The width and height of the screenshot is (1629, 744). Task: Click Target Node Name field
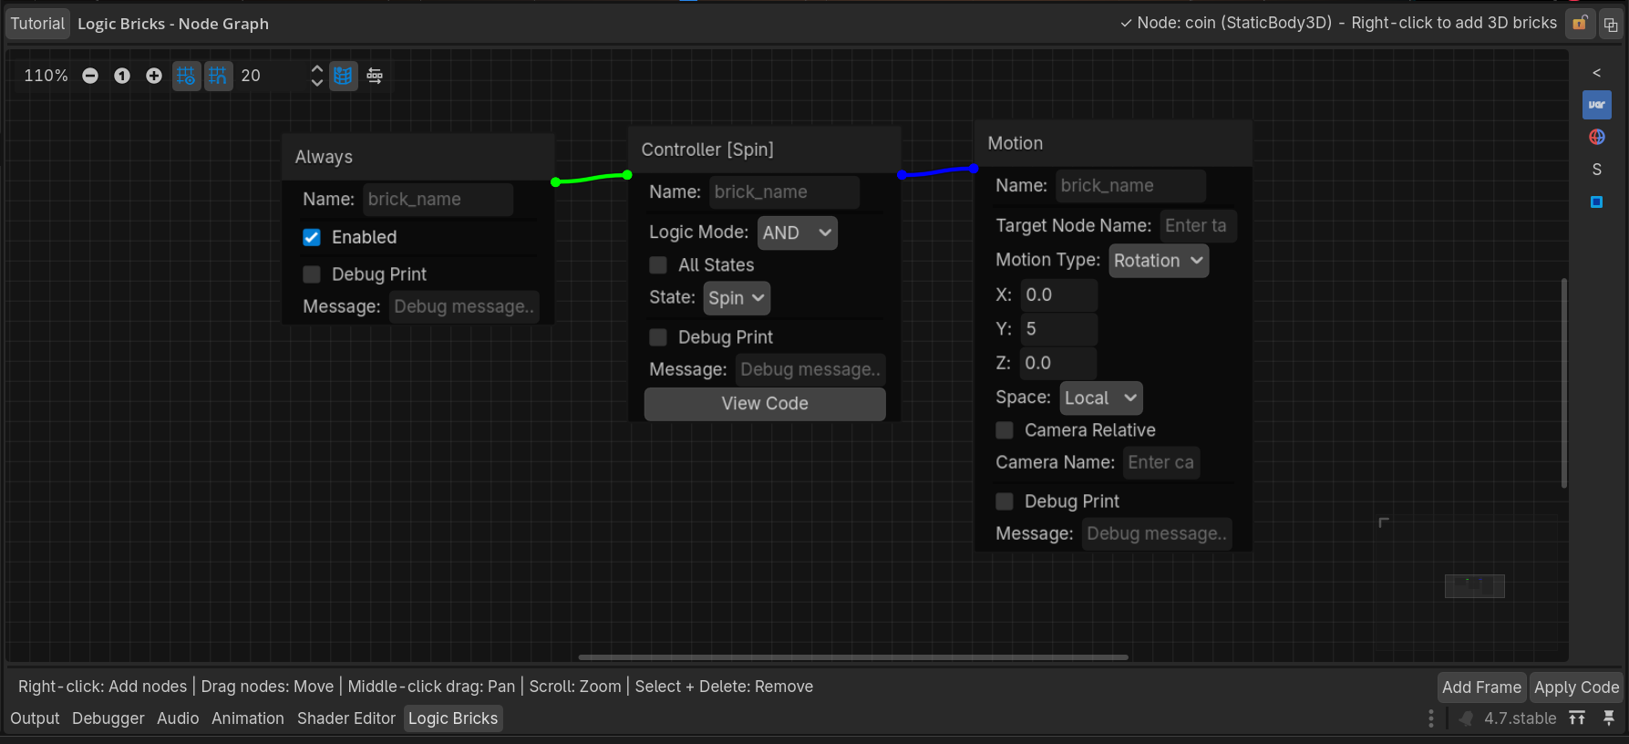pos(1198,226)
